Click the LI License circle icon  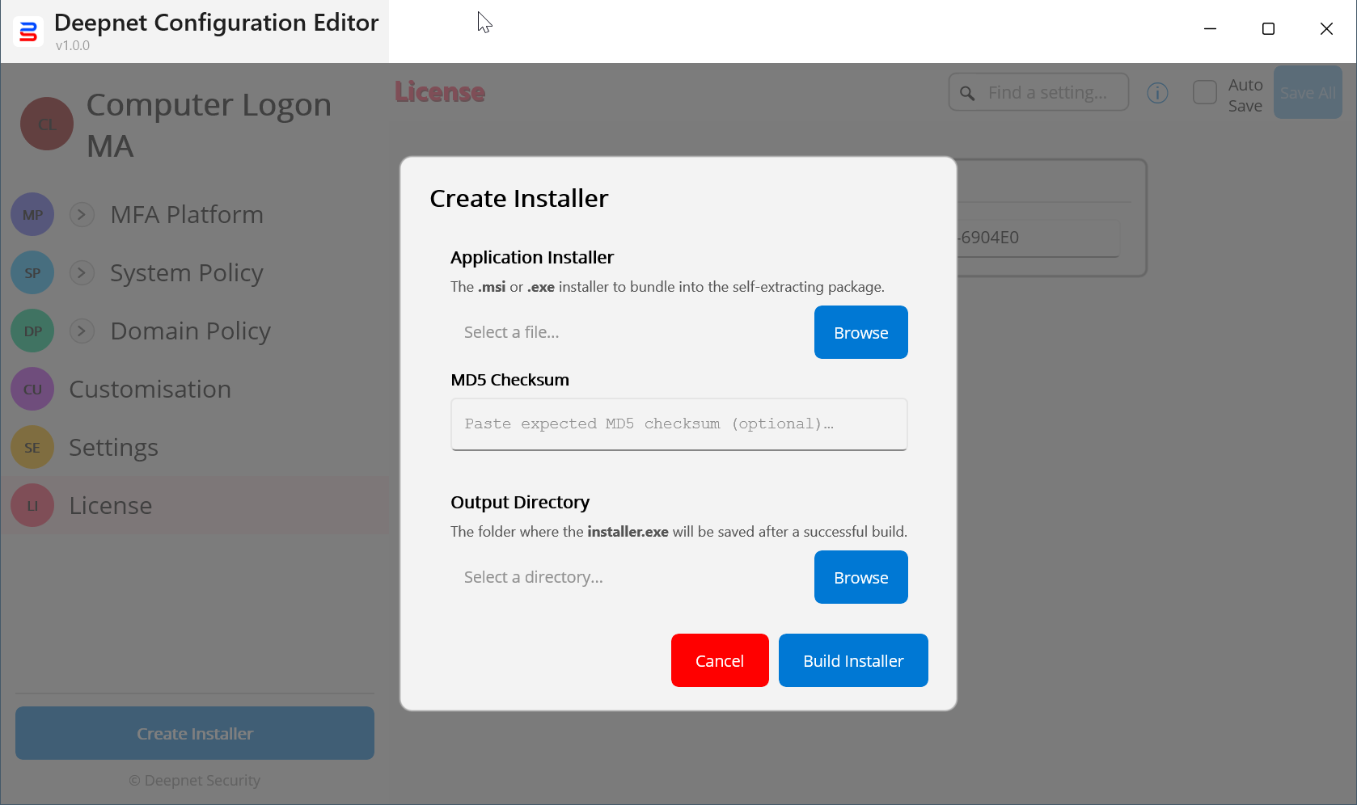(x=32, y=506)
